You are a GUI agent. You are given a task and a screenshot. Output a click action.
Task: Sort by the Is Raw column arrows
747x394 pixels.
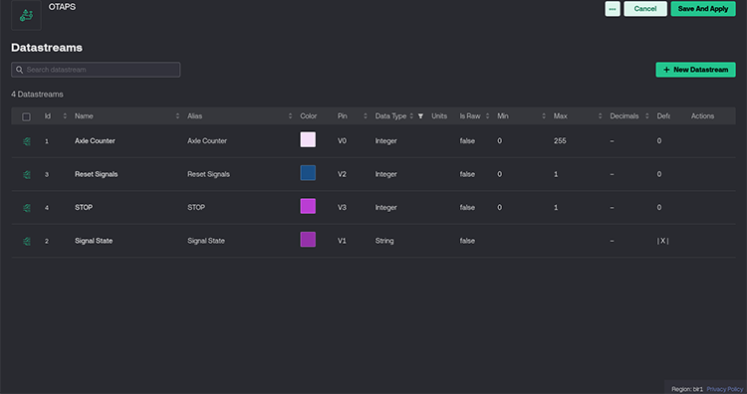pyautogui.click(x=487, y=116)
